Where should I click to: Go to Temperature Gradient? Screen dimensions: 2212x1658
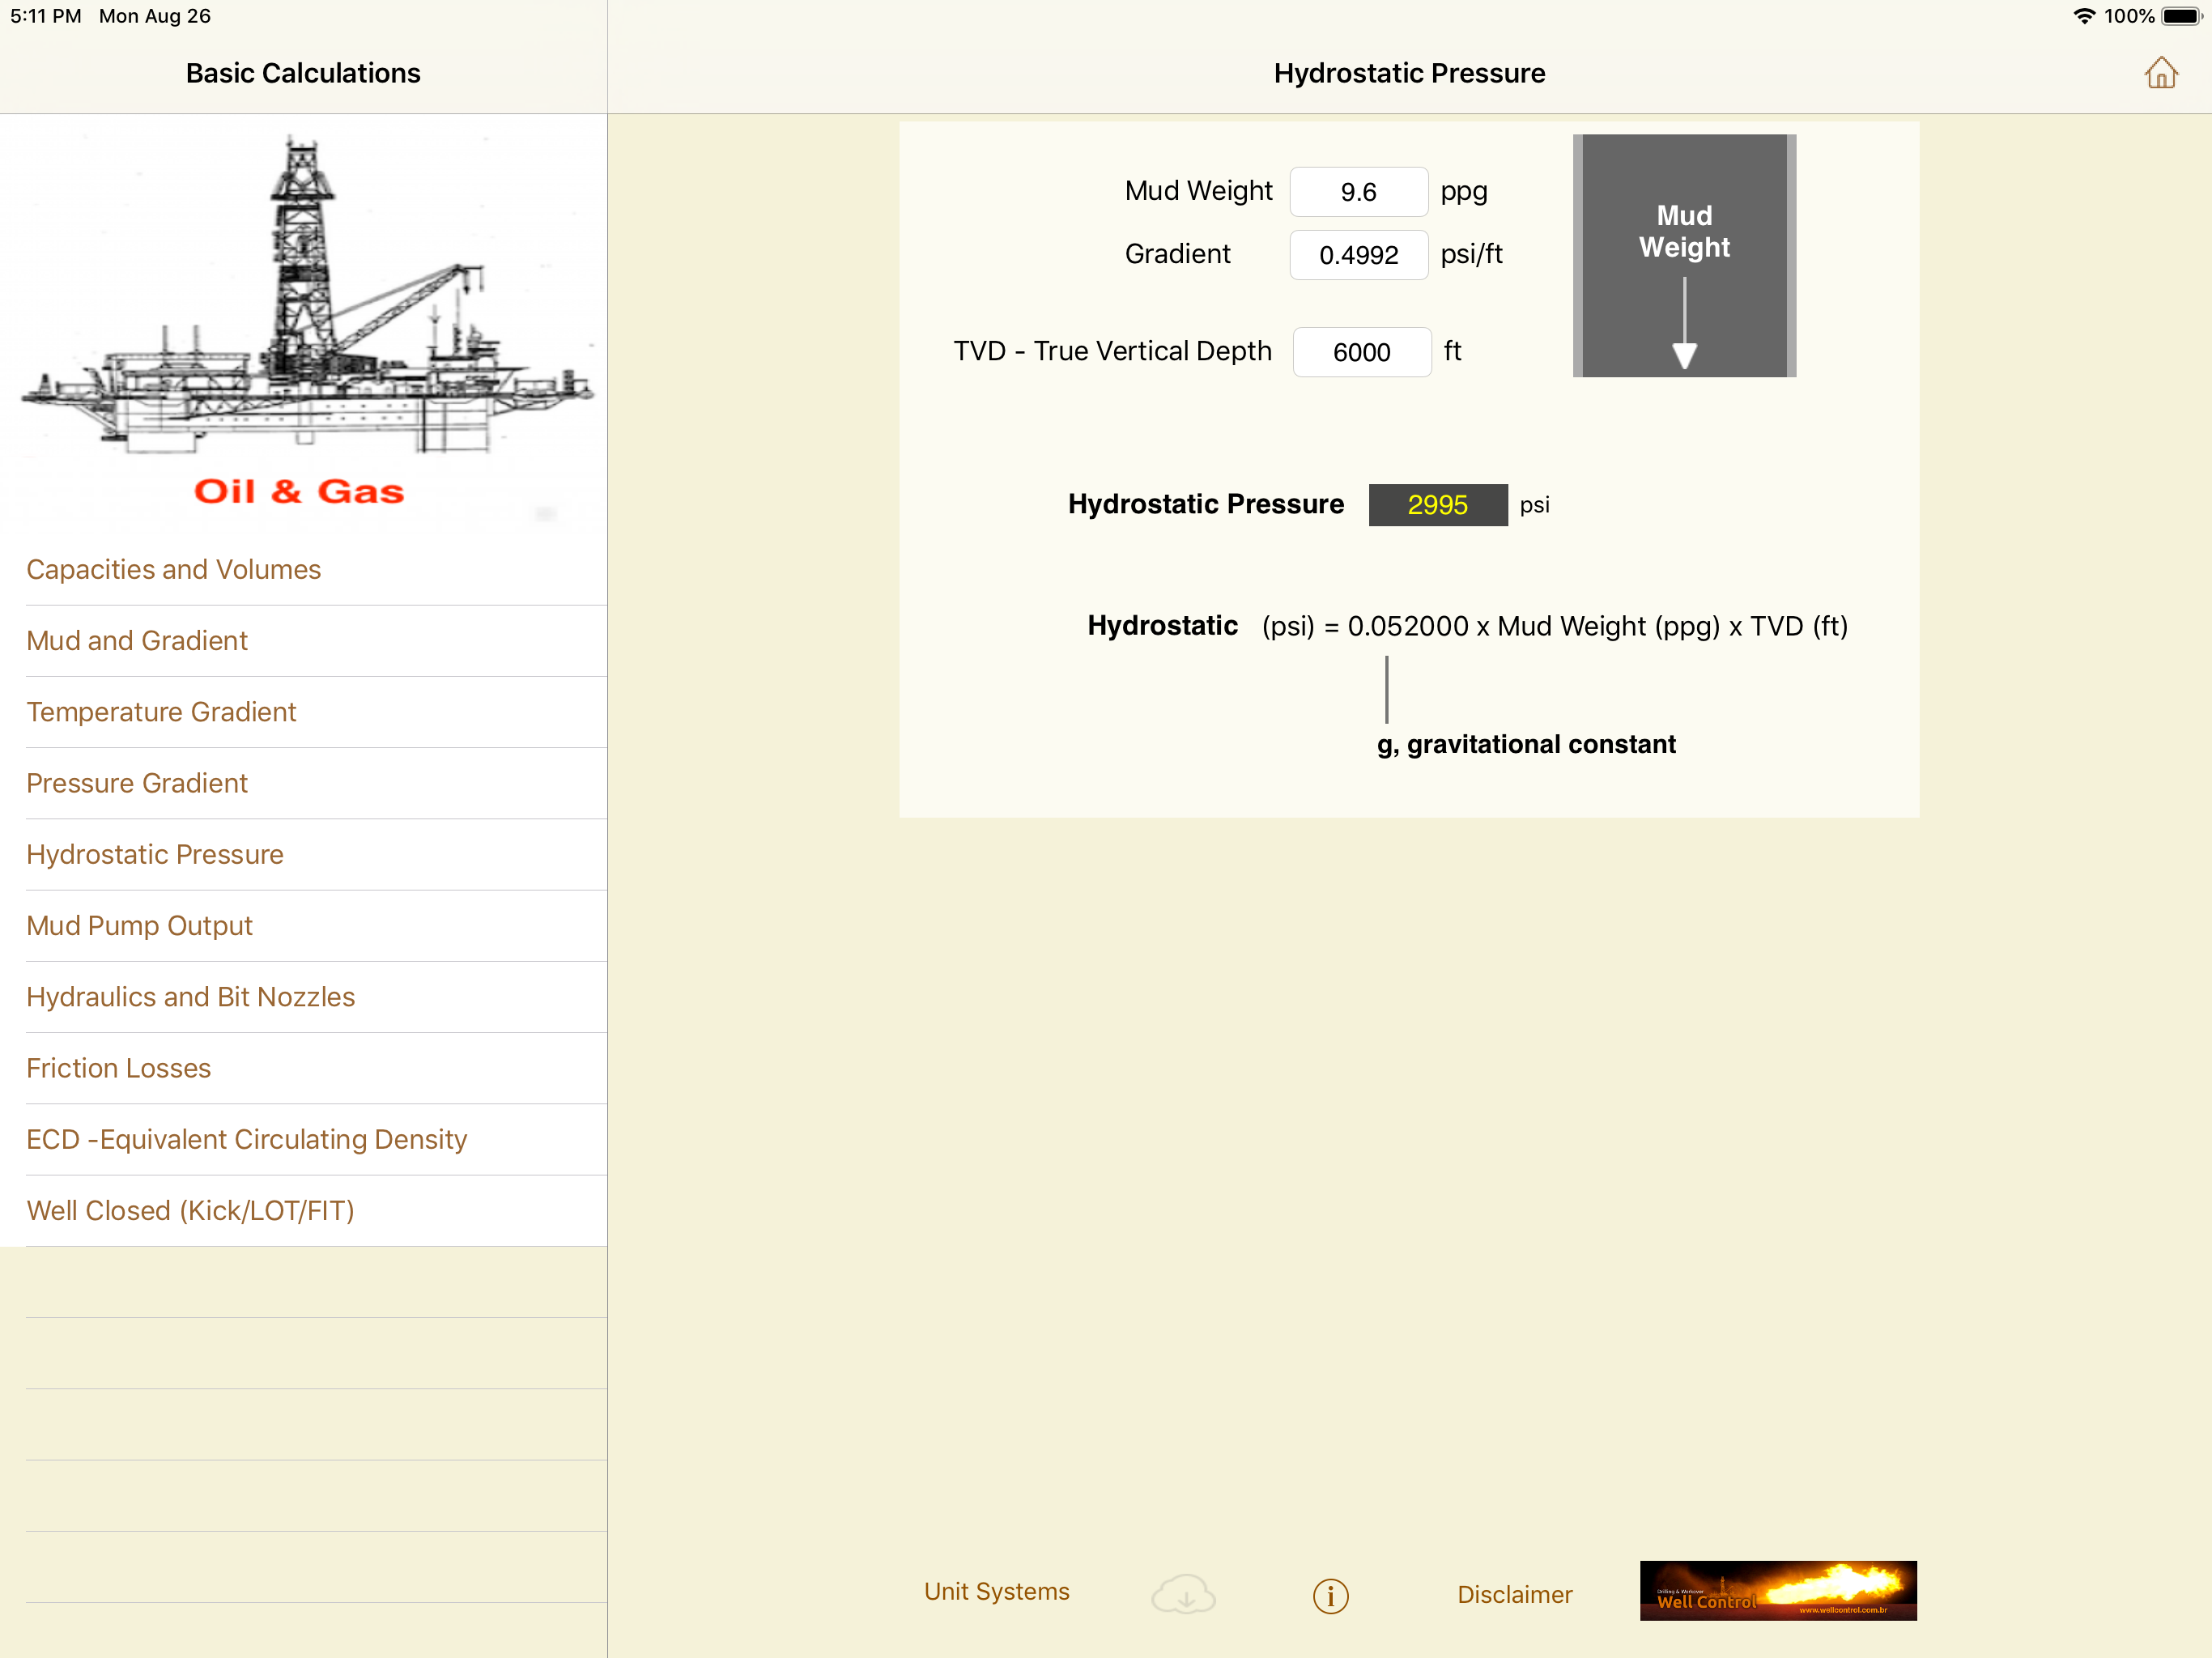[161, 711]
